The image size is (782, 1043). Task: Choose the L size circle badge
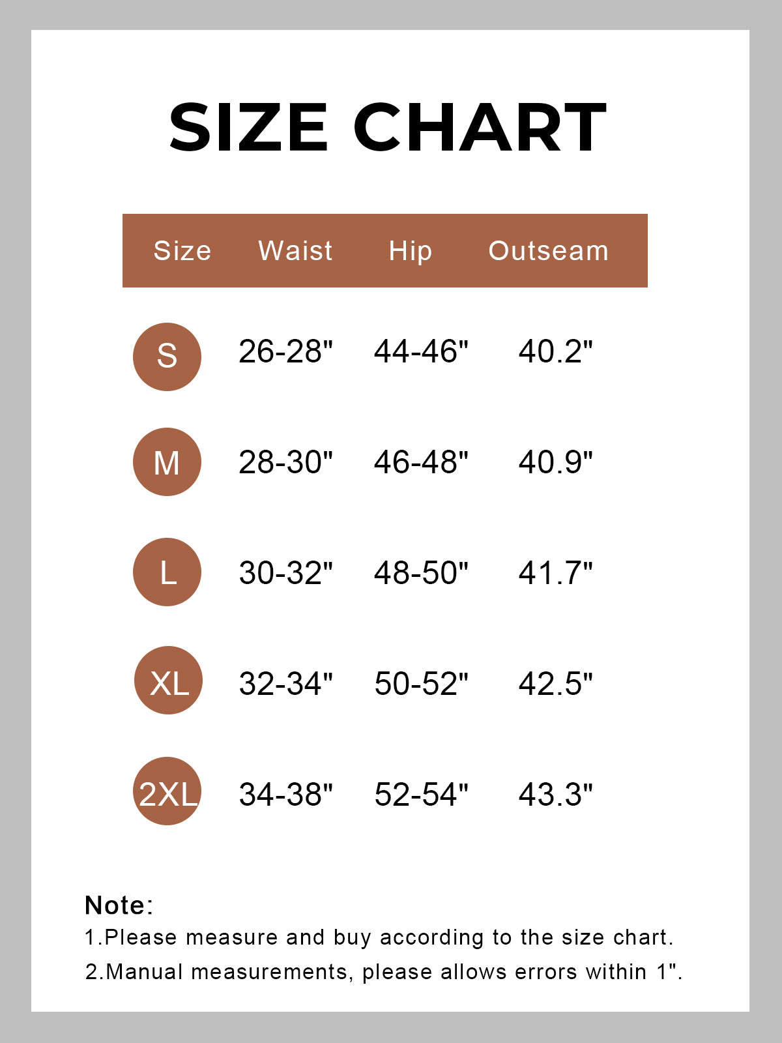click(167, 572)
